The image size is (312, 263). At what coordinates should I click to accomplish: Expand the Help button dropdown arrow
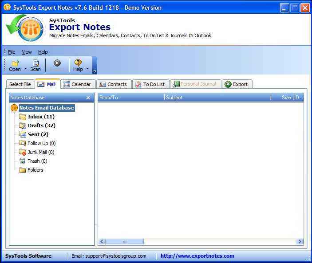click(x=87, y=69)
